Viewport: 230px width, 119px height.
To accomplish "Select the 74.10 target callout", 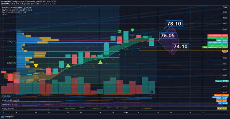I will [180, 47].
